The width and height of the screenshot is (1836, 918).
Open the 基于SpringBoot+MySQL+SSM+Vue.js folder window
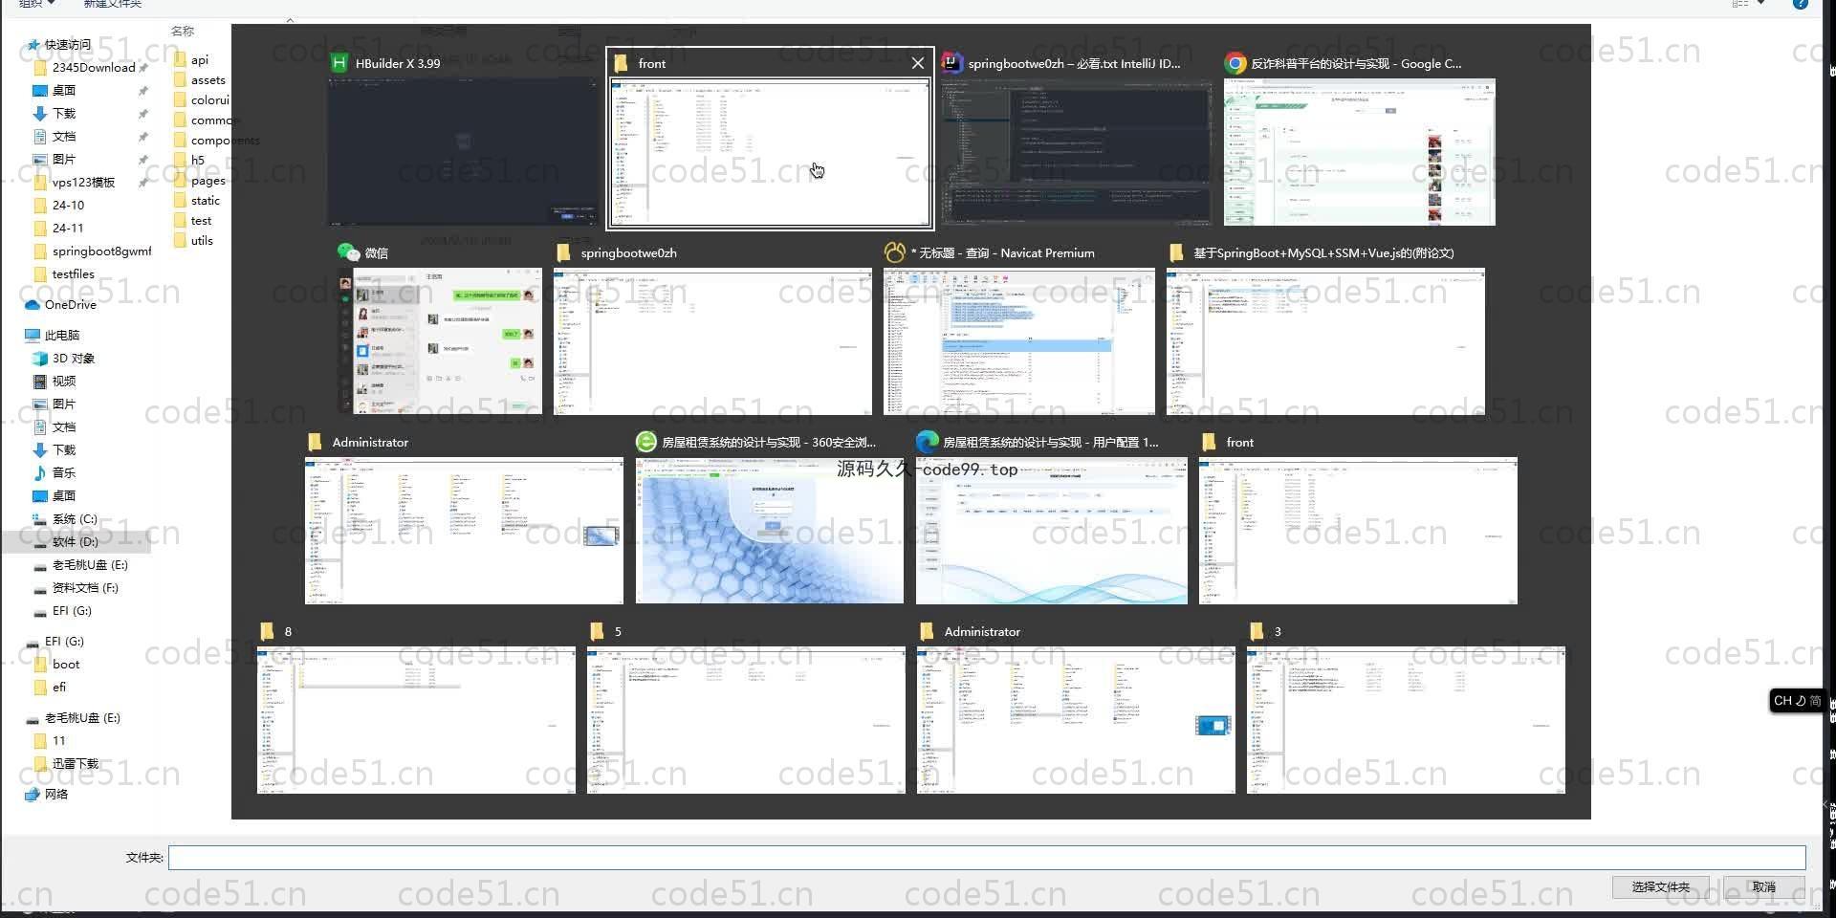(1325, 341)
